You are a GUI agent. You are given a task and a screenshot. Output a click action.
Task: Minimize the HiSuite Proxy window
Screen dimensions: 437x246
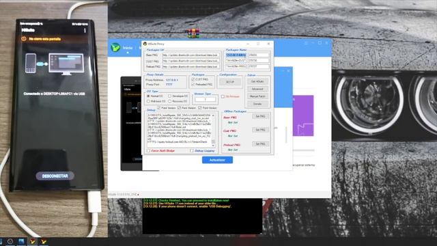(x=248, y=44)
